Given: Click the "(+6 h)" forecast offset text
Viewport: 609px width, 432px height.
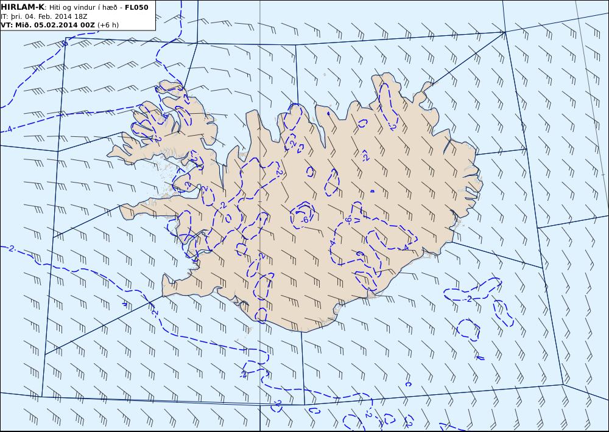Looking at the screenshot, I should pos(108,25).
